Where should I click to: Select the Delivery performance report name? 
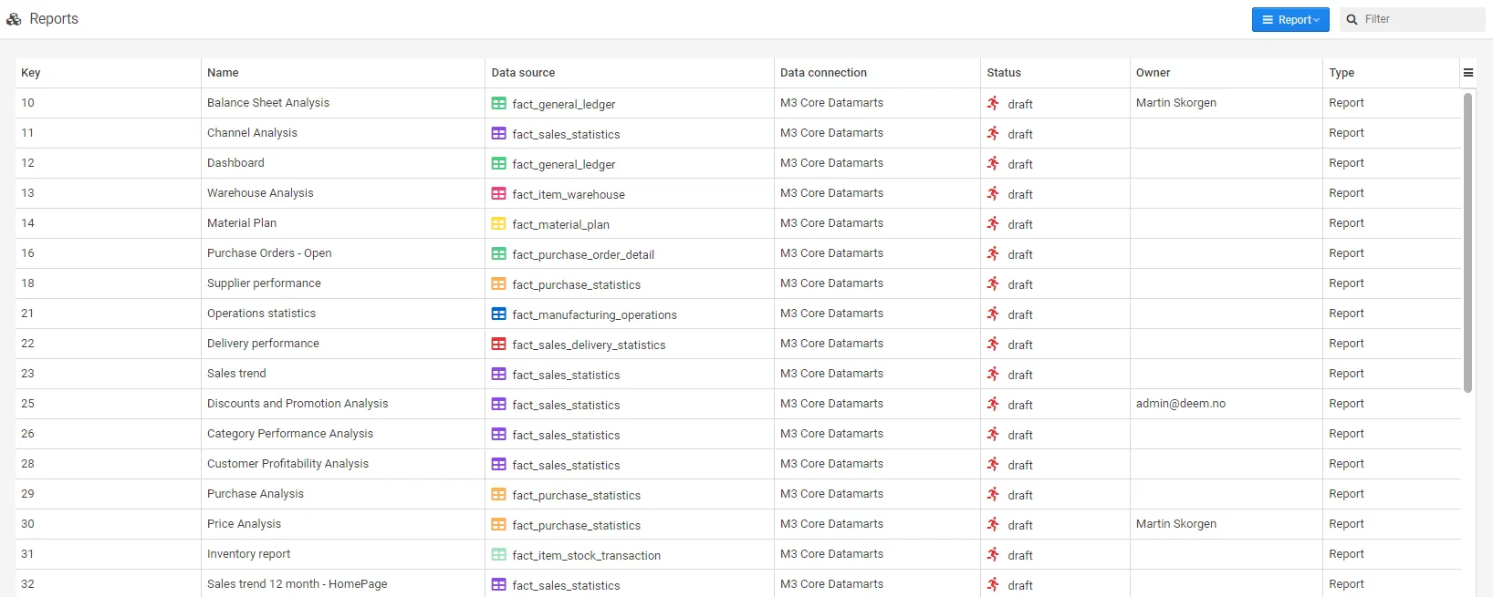263,344
